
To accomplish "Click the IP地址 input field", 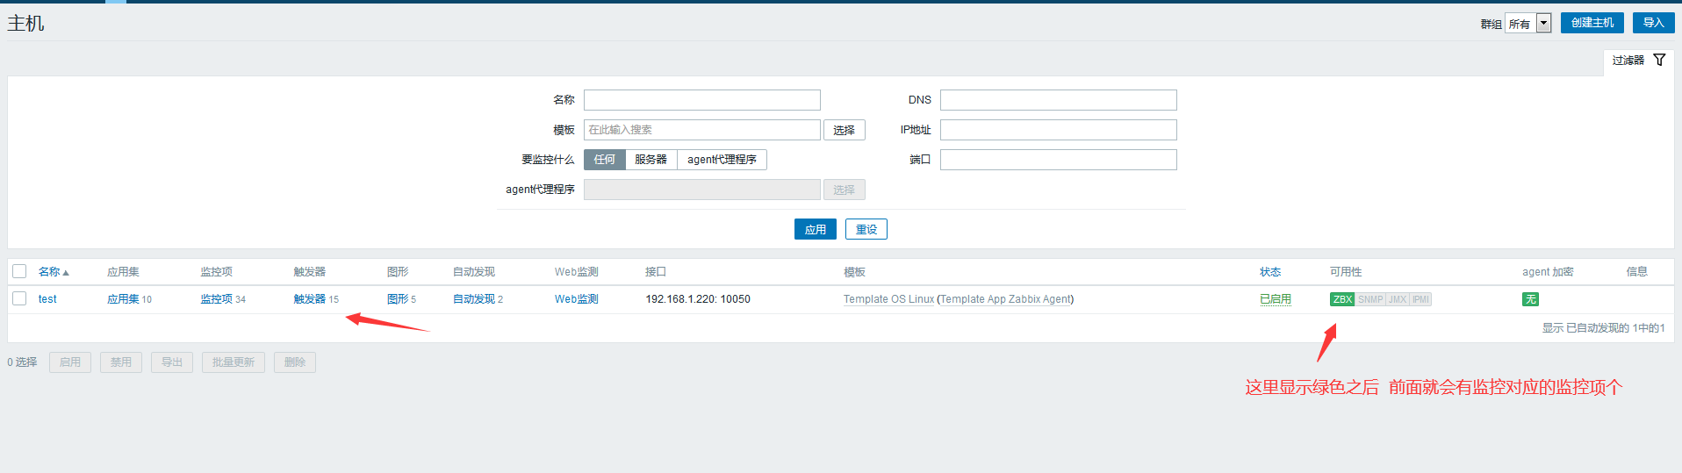I will tap(1058, 130).
